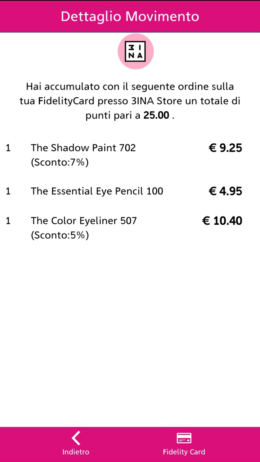Click the quantity of Essential Eye Pencil

coord(8,191)
